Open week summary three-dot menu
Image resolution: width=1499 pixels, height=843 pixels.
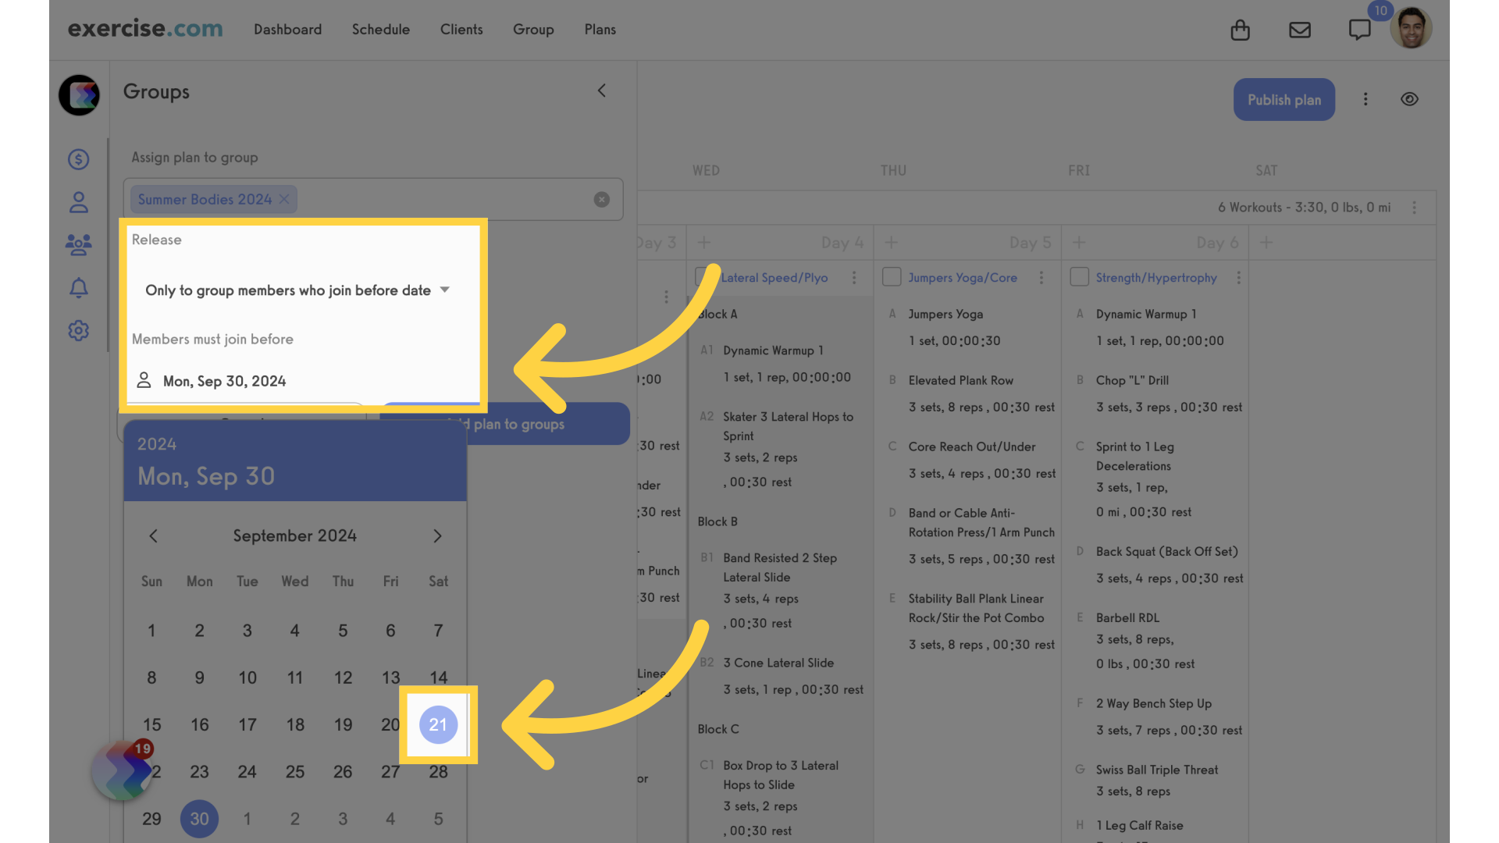coord(1414,208)
